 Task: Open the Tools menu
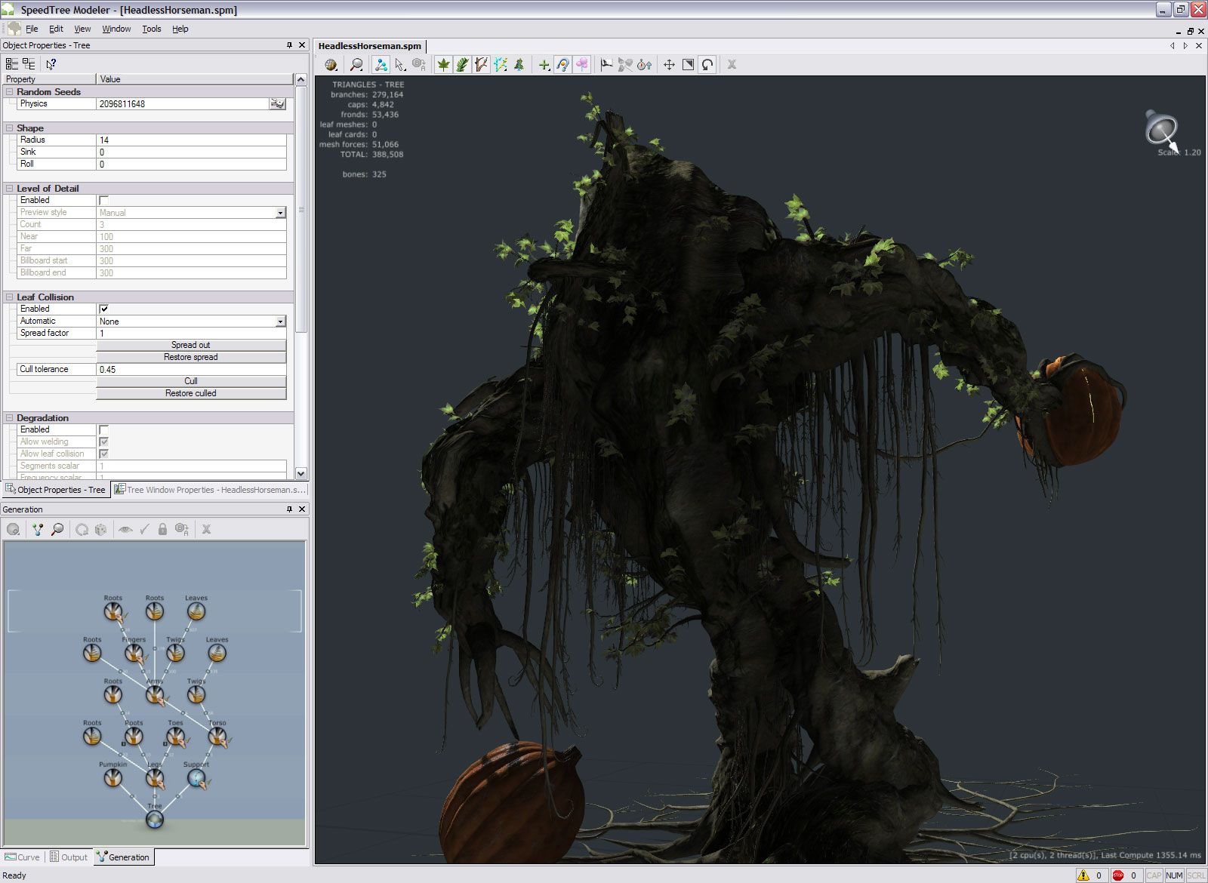(151, 29)
